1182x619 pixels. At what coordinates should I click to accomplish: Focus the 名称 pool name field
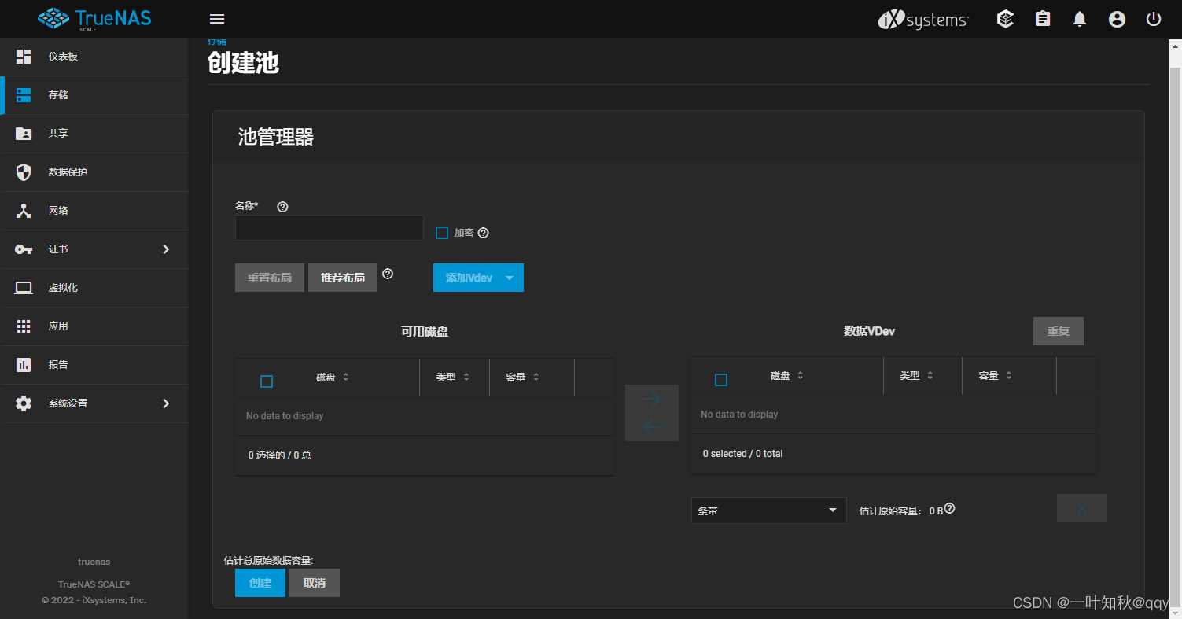[330, 228]
